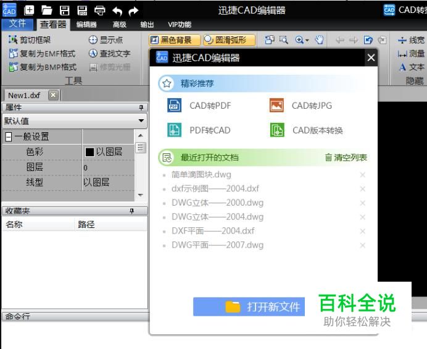Open recent file 简单滴图块.dwg
The image size is (427, 349).
(x=201, y=174)
